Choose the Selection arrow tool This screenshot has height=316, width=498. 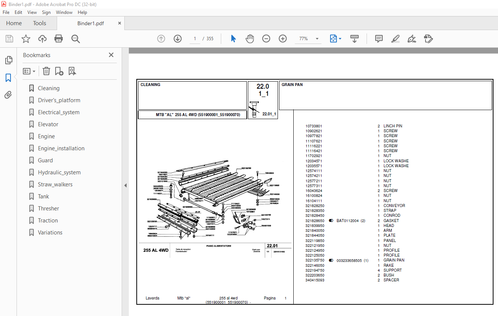coord(233,39)
